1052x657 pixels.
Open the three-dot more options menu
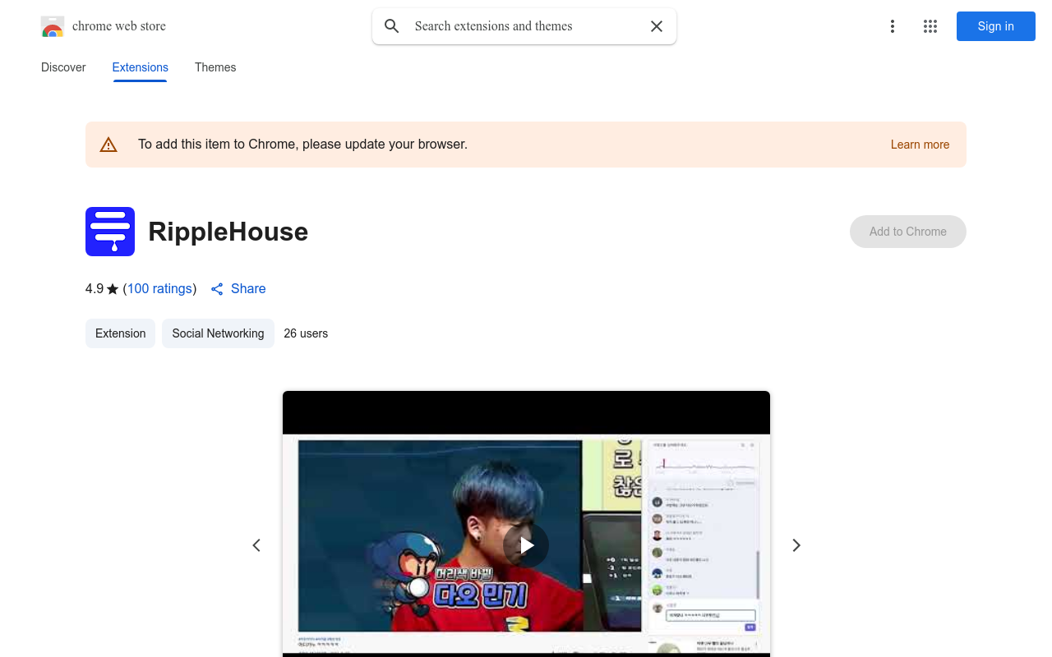[x=892, y=26]
